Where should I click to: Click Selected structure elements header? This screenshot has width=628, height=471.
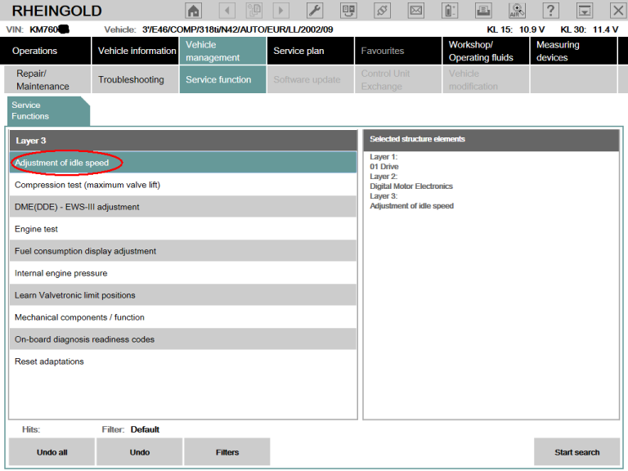[x=491, y=140]
